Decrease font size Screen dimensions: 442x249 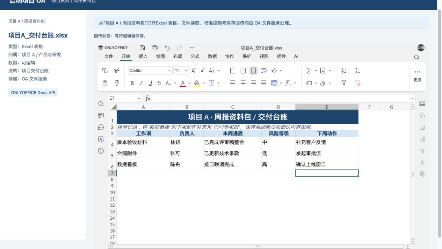[x=203, y=71]
